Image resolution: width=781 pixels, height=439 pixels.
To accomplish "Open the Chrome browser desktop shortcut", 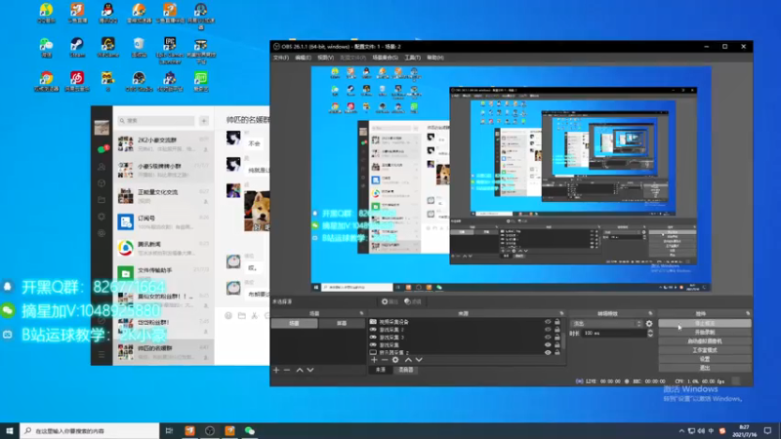I will [46, 82].
